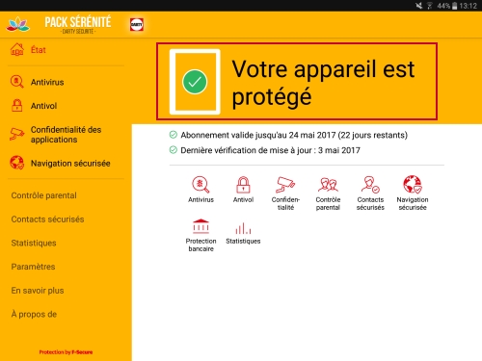Screen dimensions: 482x361
Task: Open À propos de in sidebar
Action: point(34,314)
